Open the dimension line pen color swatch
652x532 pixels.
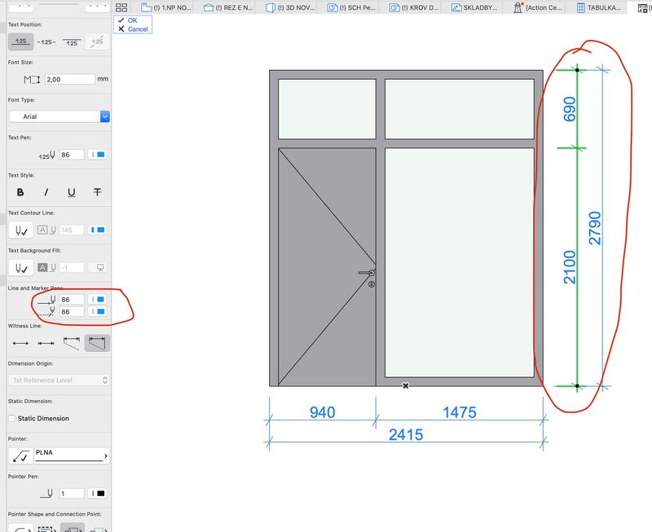click(98, 300)
